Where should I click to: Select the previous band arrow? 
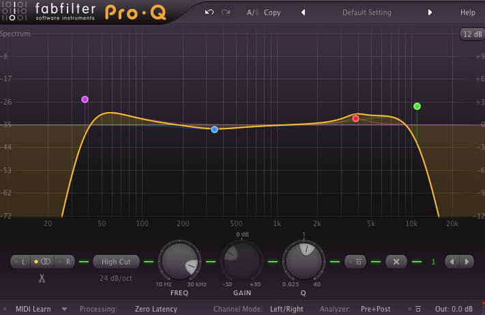[452, 262]
